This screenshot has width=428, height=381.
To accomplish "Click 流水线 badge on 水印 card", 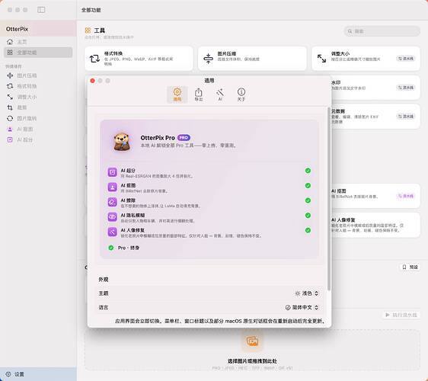I will click(406, 88).
